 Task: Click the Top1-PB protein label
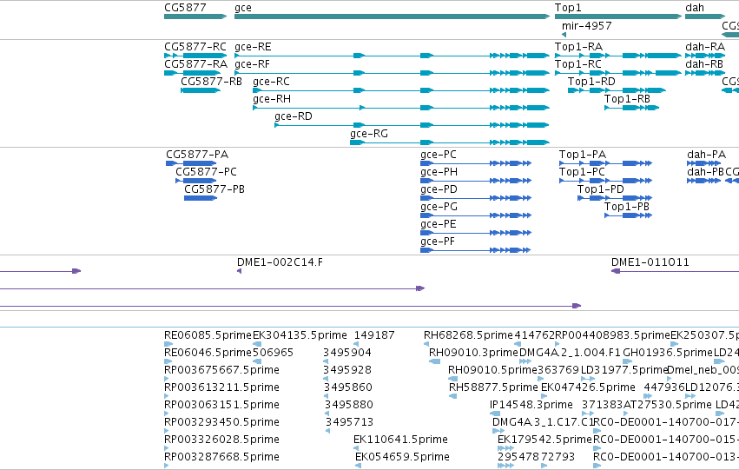[627, 207]
